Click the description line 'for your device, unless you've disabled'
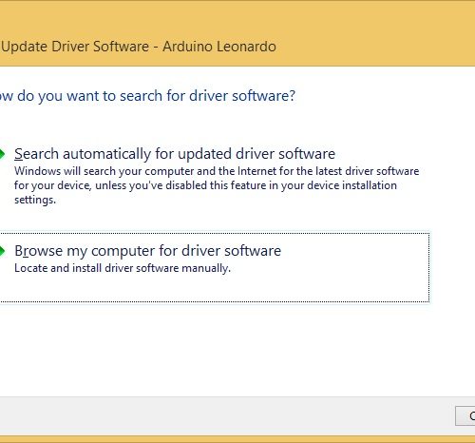 tap(205, 185)
